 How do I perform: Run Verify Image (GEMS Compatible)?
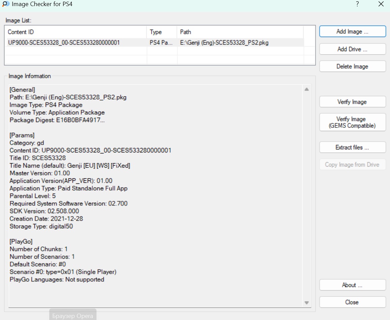(353, 122)
